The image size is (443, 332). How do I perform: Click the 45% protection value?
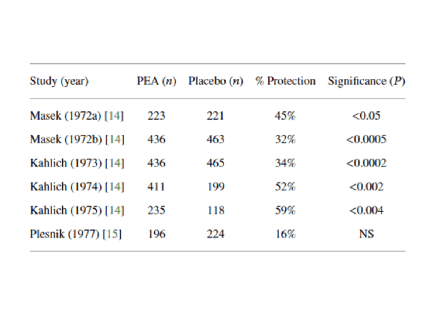285,116
